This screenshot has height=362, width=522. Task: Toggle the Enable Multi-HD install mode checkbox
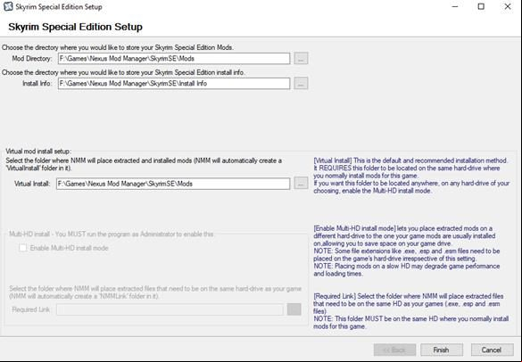(x=23, y=248)
